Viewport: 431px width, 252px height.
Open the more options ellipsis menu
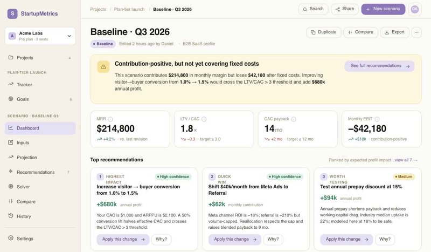pos(416,32)
